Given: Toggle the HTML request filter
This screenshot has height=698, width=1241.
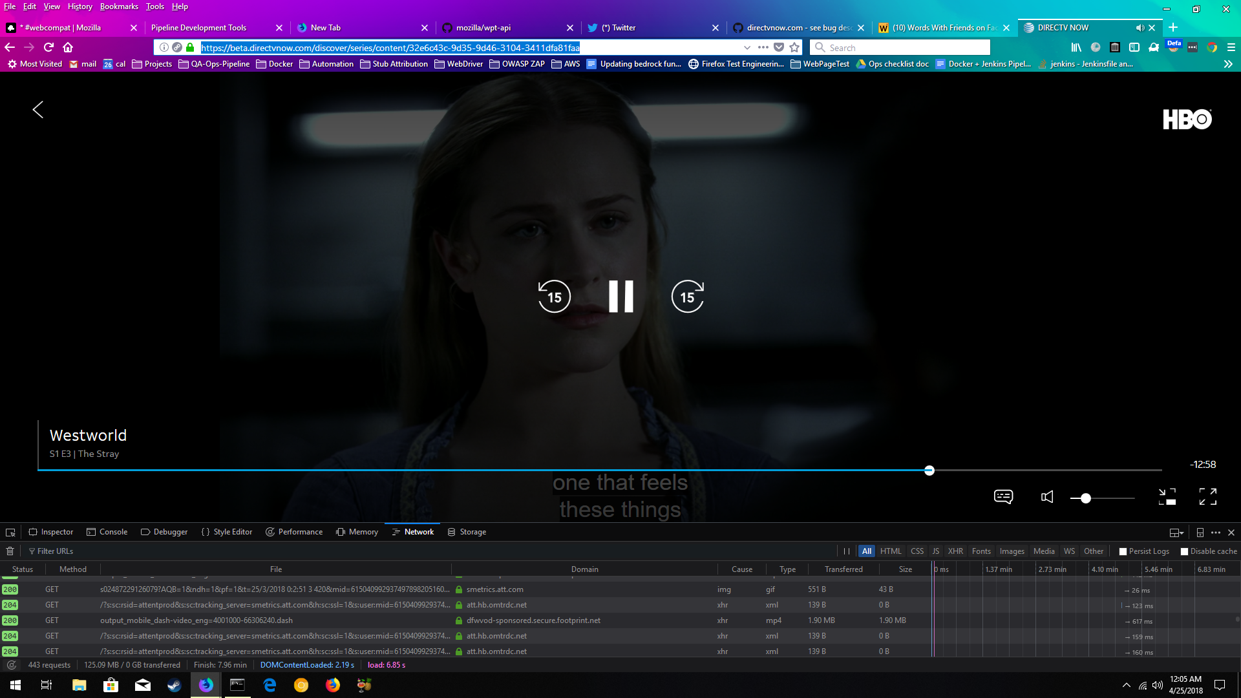Looking at the screenshot, I should click(891, 551).
